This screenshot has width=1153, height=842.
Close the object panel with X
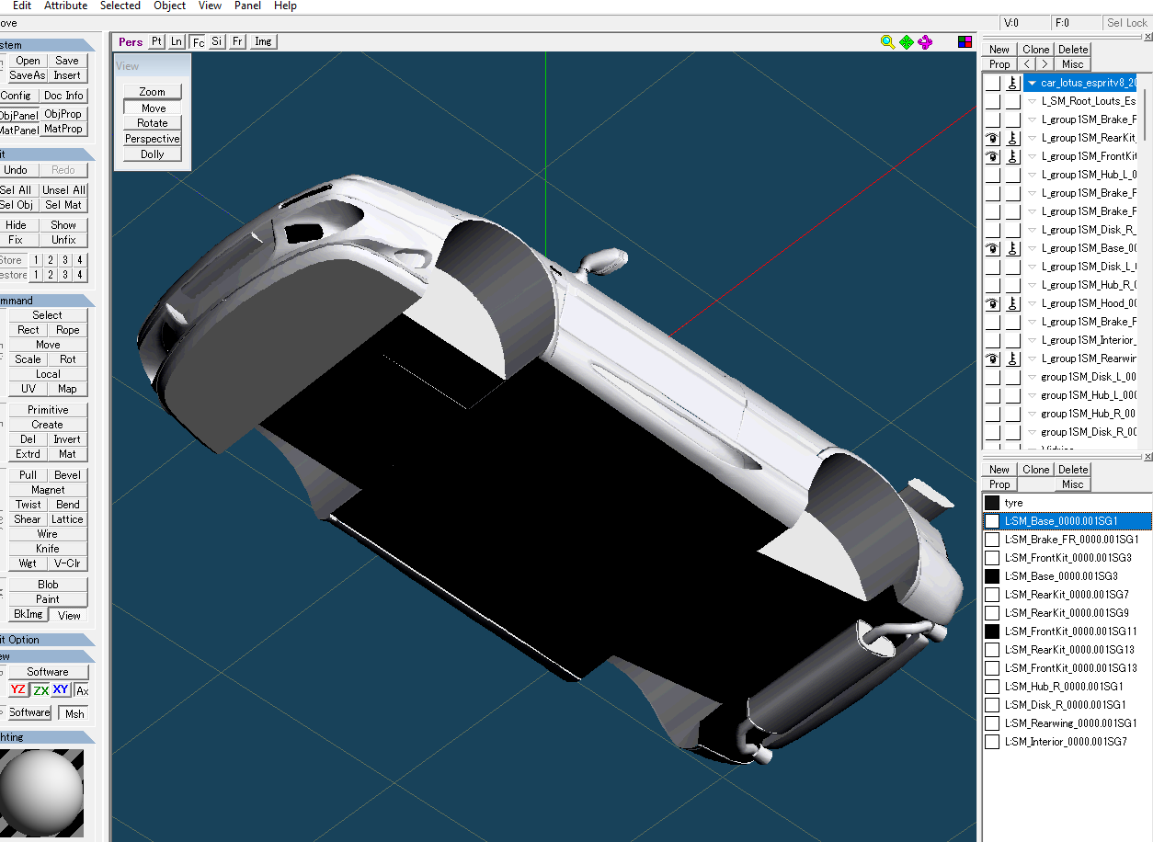pos(1147,37)
